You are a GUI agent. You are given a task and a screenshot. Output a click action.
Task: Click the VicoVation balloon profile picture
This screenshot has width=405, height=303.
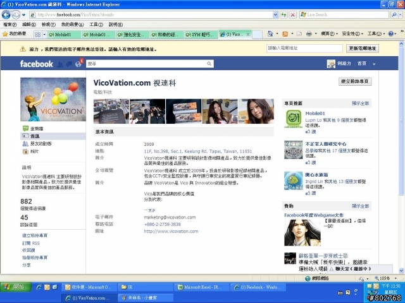click(x=53, y=100)
